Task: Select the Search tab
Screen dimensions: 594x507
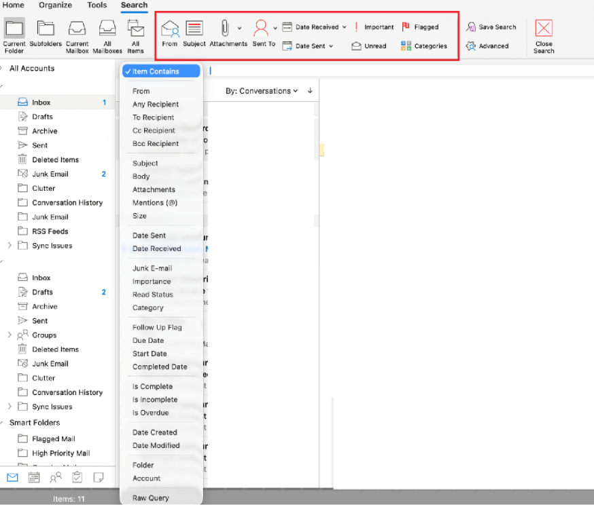Action: 134,5
